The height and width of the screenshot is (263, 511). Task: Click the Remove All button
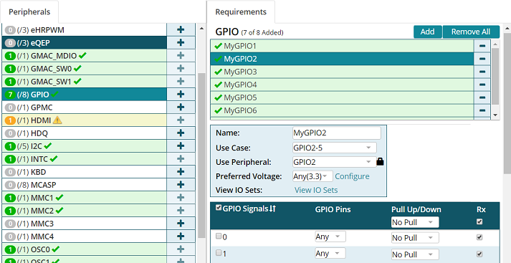point(471,32)
